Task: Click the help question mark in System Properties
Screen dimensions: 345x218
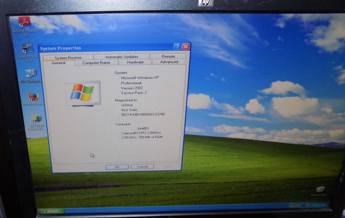Action: 177,46
